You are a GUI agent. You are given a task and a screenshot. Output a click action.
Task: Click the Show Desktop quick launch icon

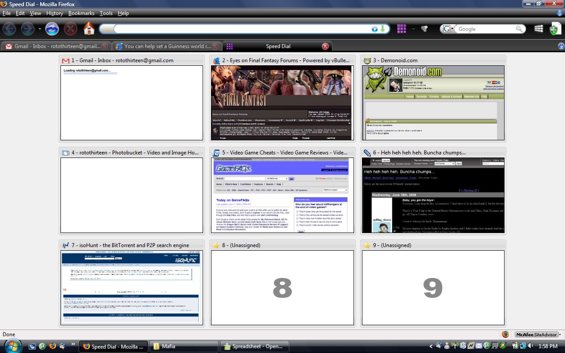tap(32, 346)
